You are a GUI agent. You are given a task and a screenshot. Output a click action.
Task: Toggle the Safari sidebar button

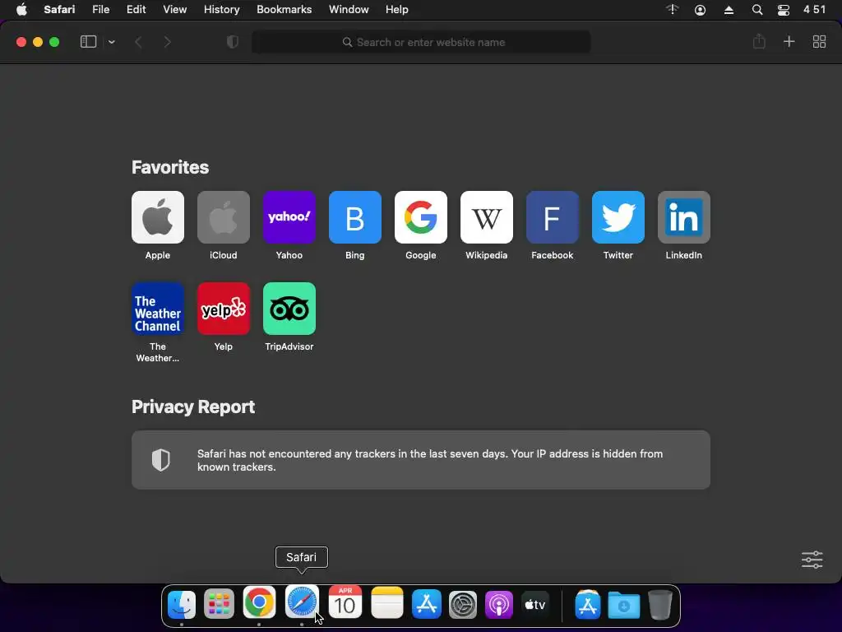tap(88, 42)
